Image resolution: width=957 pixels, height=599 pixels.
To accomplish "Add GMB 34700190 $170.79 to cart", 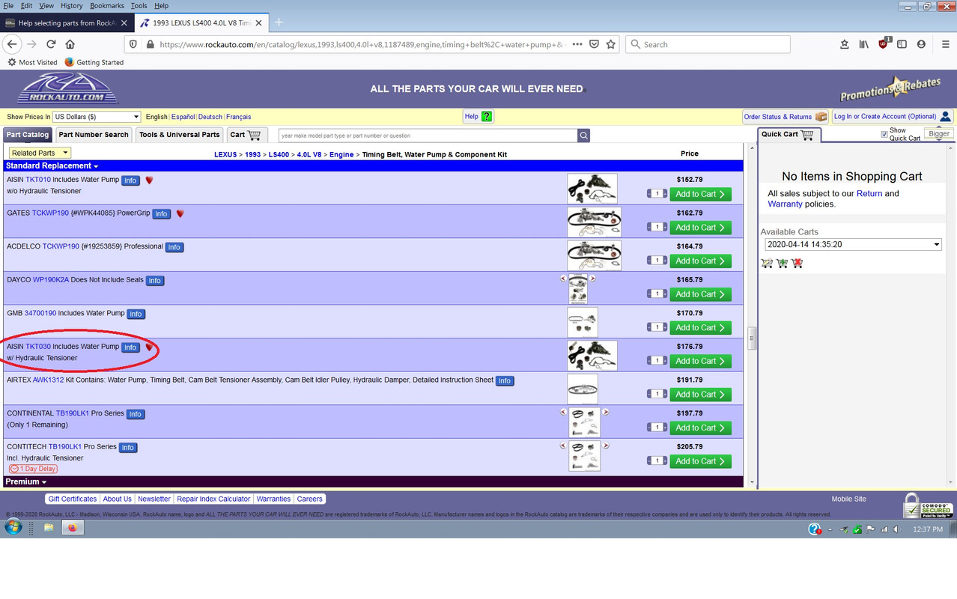I will pos(700,327).
